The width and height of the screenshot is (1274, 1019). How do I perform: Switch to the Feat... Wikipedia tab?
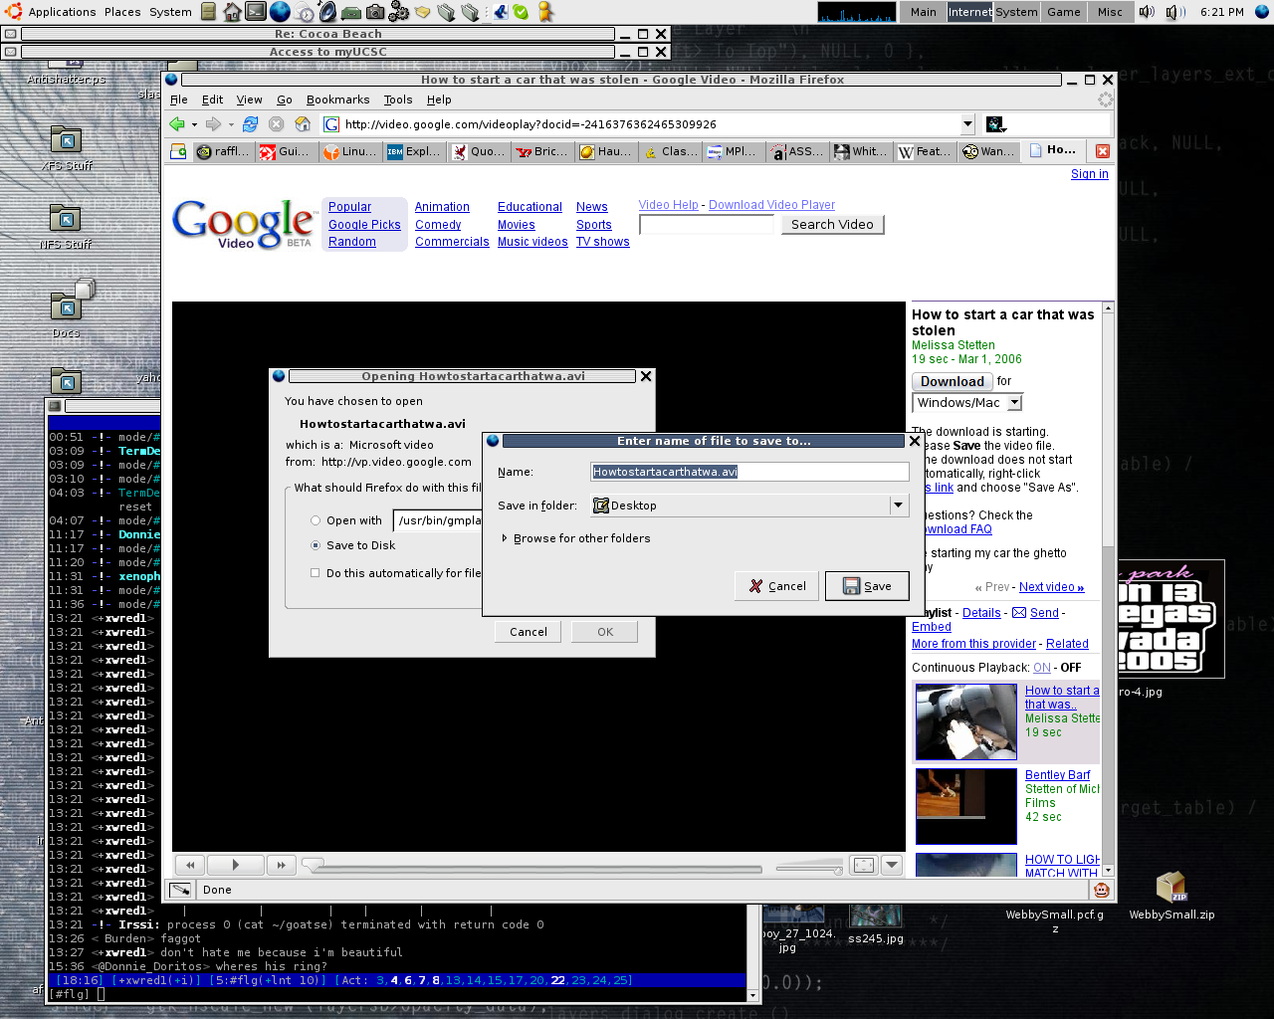click(925, 151)
